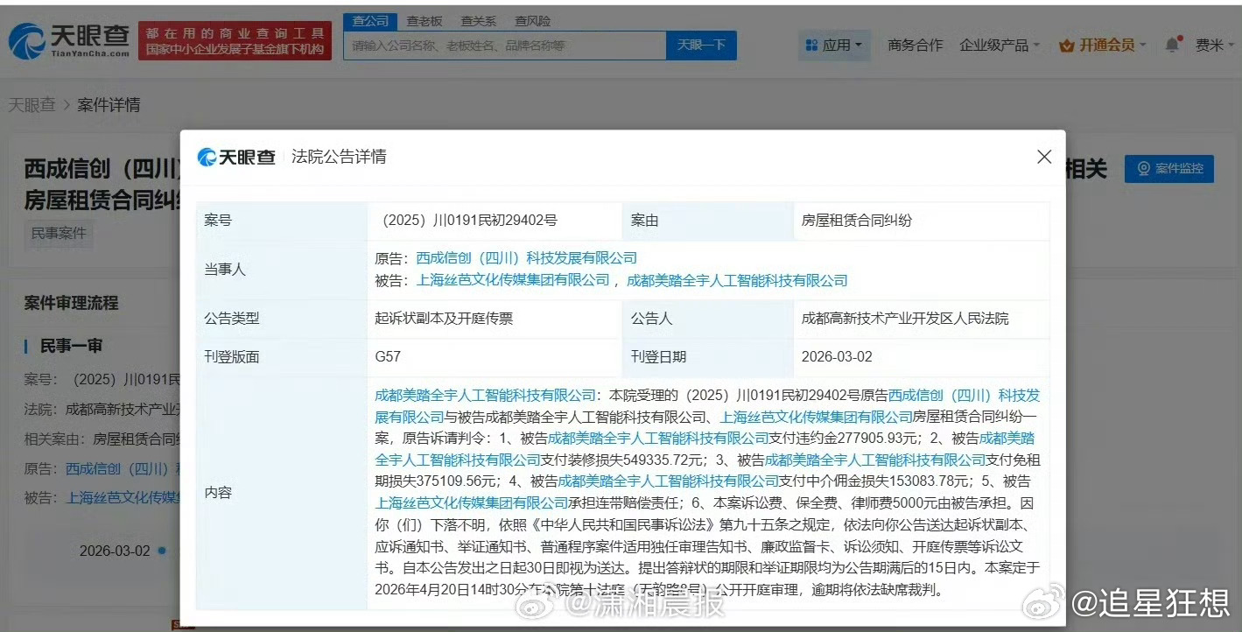The height and width of the screenshot is (632, 1242).
Task: Switch to the 查老板 search tab
Action: pos(425,21)
